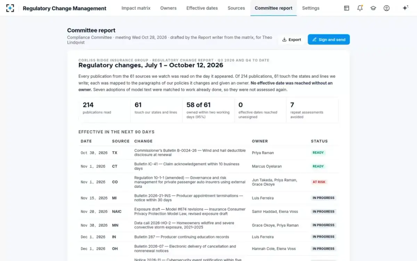Click the NAIC source cell
Screen dimensions: 417x261
tap(117, 212)
